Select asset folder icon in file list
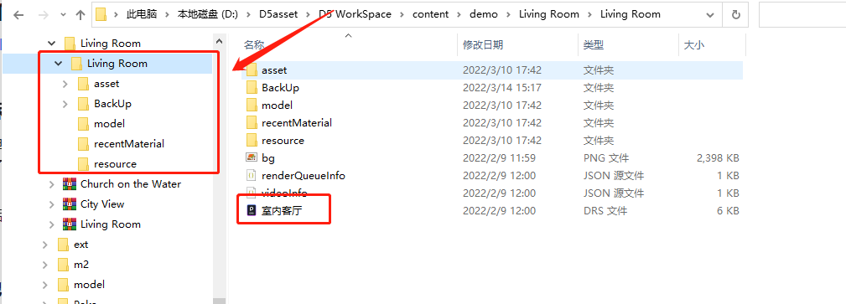846x304 pixels. tap(252, 70)
